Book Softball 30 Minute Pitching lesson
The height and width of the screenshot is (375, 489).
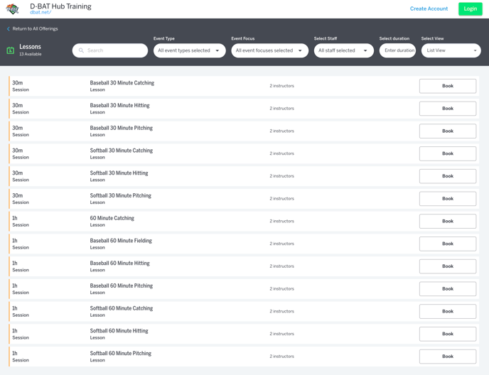coord(448,199)
